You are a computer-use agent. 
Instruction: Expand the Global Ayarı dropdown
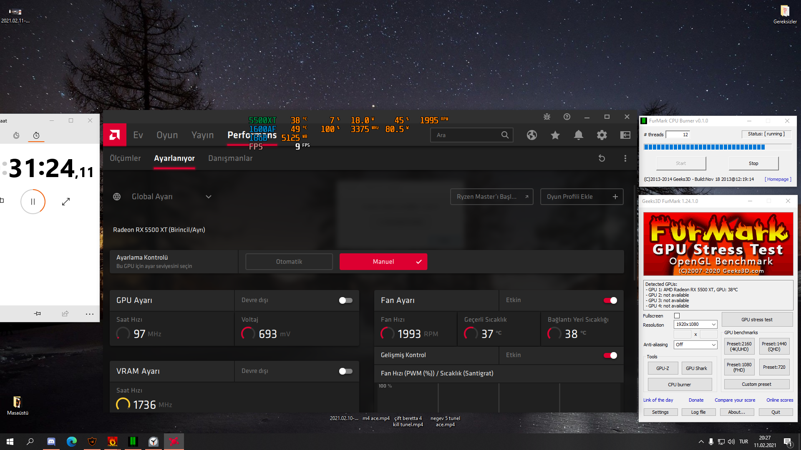click(x=208, y=197)
